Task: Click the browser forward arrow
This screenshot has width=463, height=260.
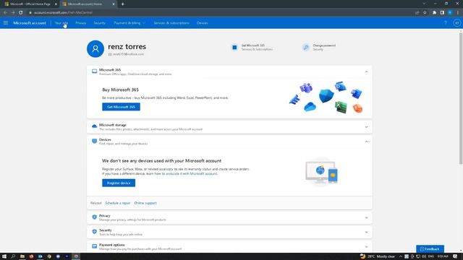Action: (x=13, y=13)
